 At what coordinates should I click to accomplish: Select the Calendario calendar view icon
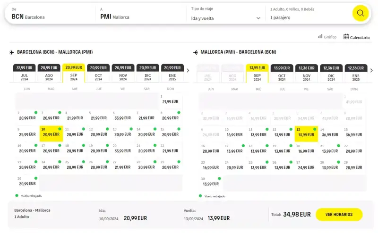[x=346, y=37]
